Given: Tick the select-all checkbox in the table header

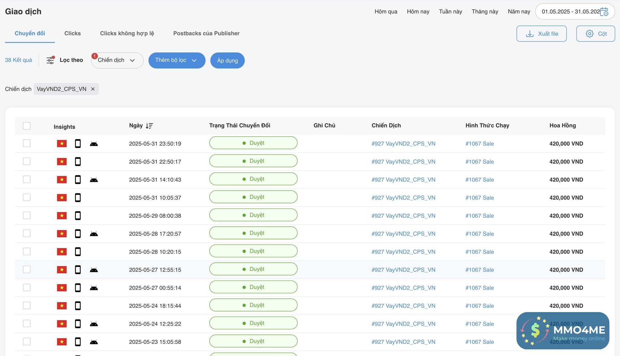Looking at the screenshot, I should coord(27,126).
